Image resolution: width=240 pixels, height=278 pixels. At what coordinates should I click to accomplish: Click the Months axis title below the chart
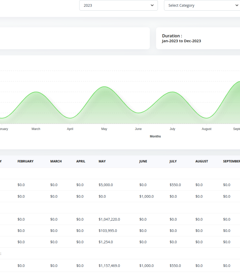pyautogui.click(x=155, y=137)
